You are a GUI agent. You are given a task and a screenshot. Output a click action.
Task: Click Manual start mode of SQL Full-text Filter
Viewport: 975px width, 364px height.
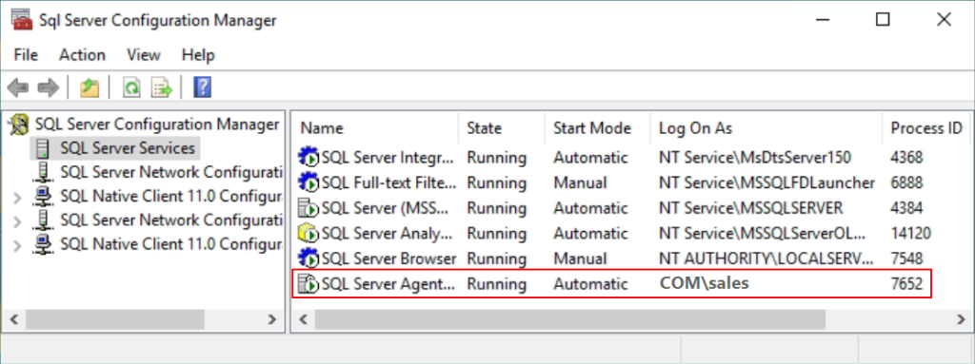point(581,182)
